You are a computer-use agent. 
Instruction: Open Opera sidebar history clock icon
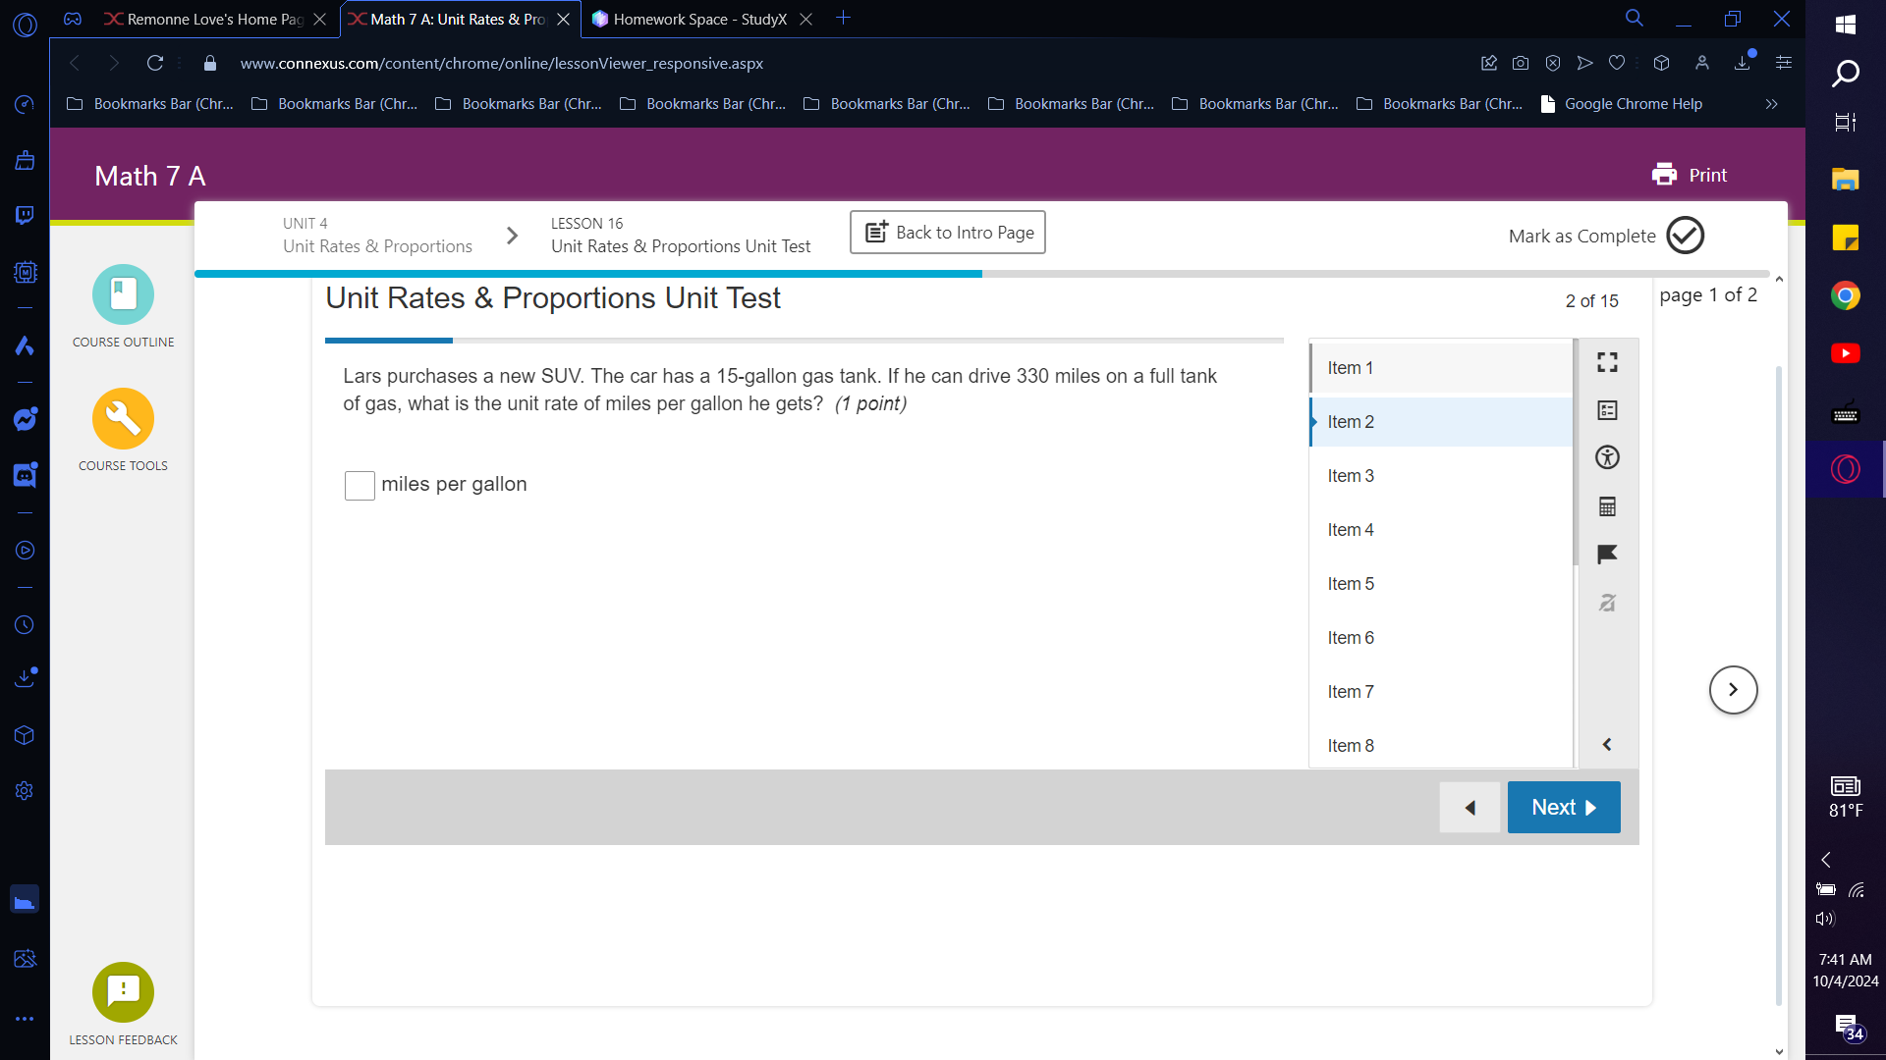click(x=25, y=625)
